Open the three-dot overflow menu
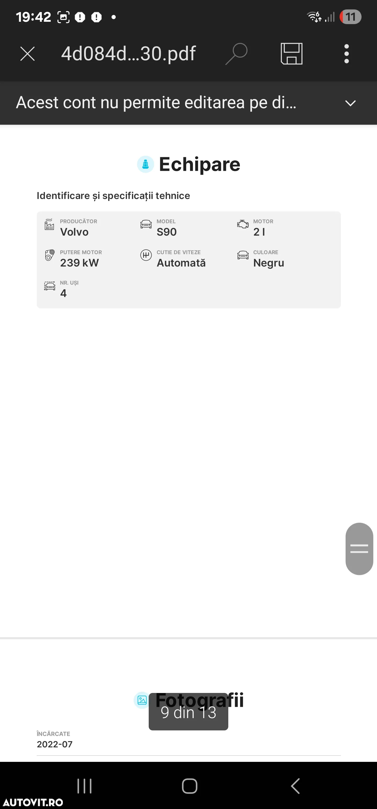 [x=347, y=54]
